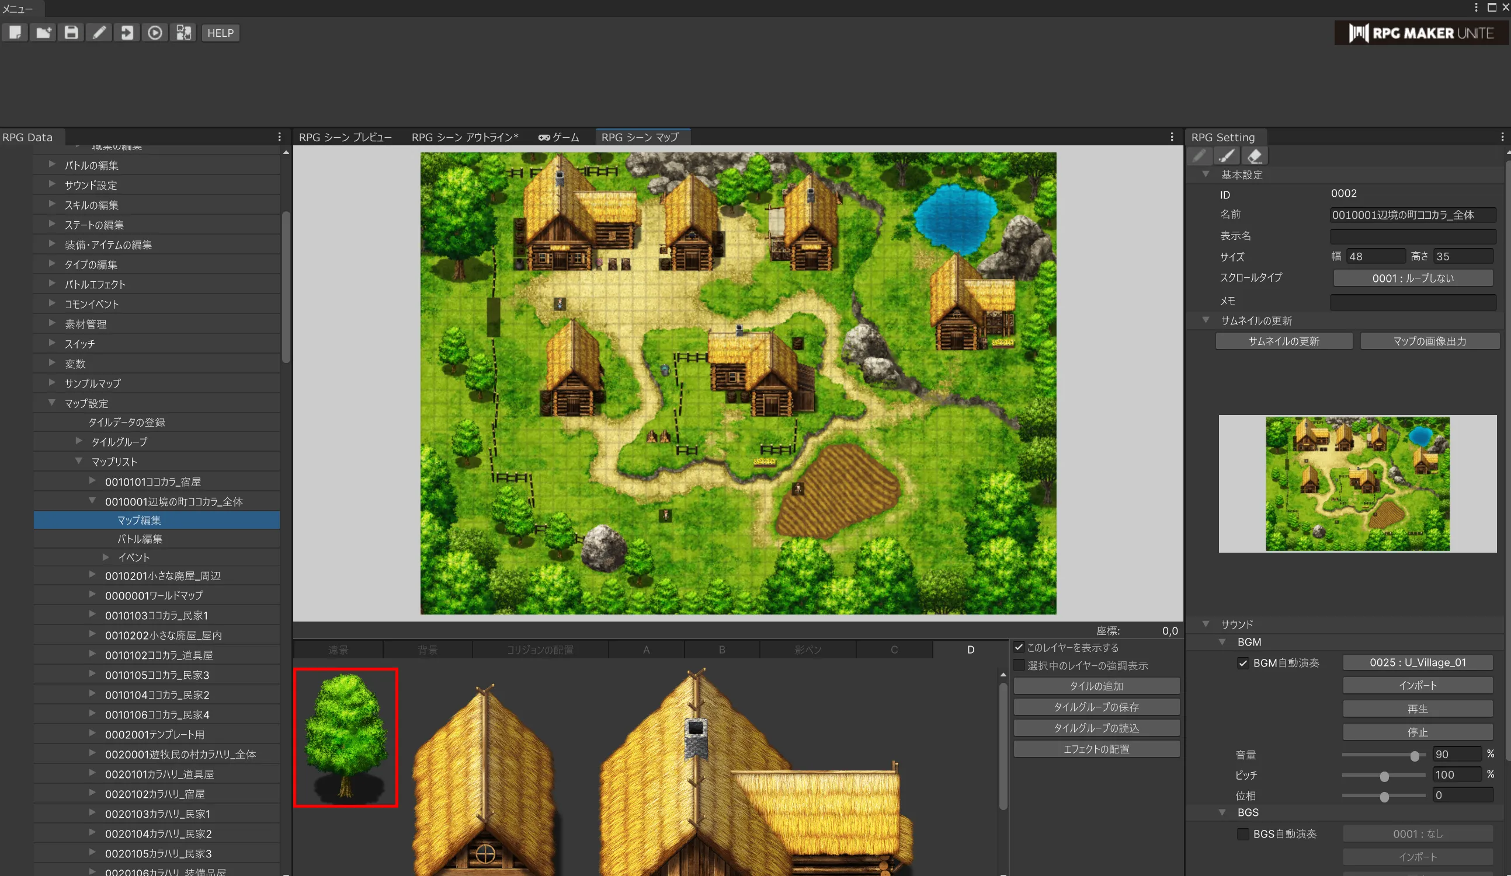Click the タイルの追加 button
The height and width of the screenshot is (876, 1511).
1096,686
